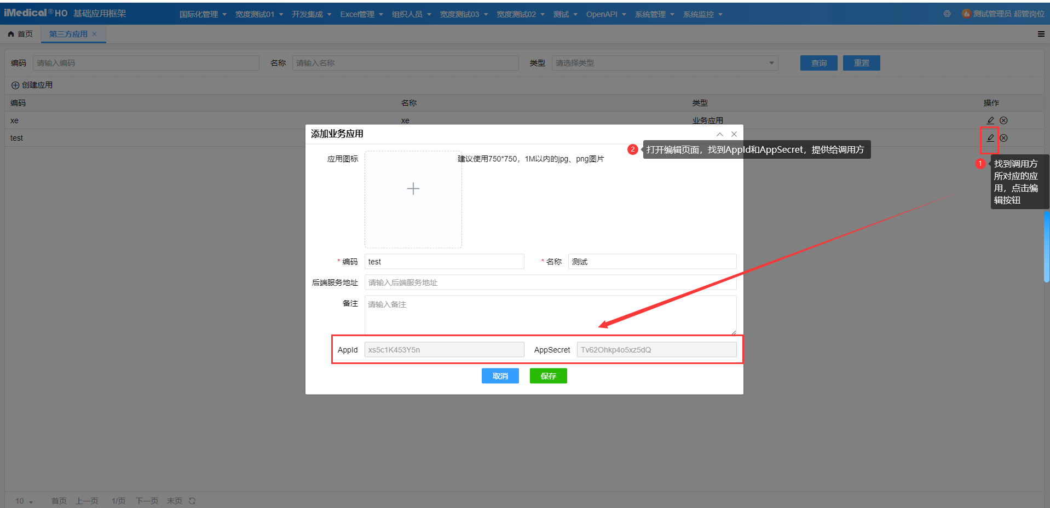
Task: Click the 创建应用 create application link
Action: tap(32, 85)
